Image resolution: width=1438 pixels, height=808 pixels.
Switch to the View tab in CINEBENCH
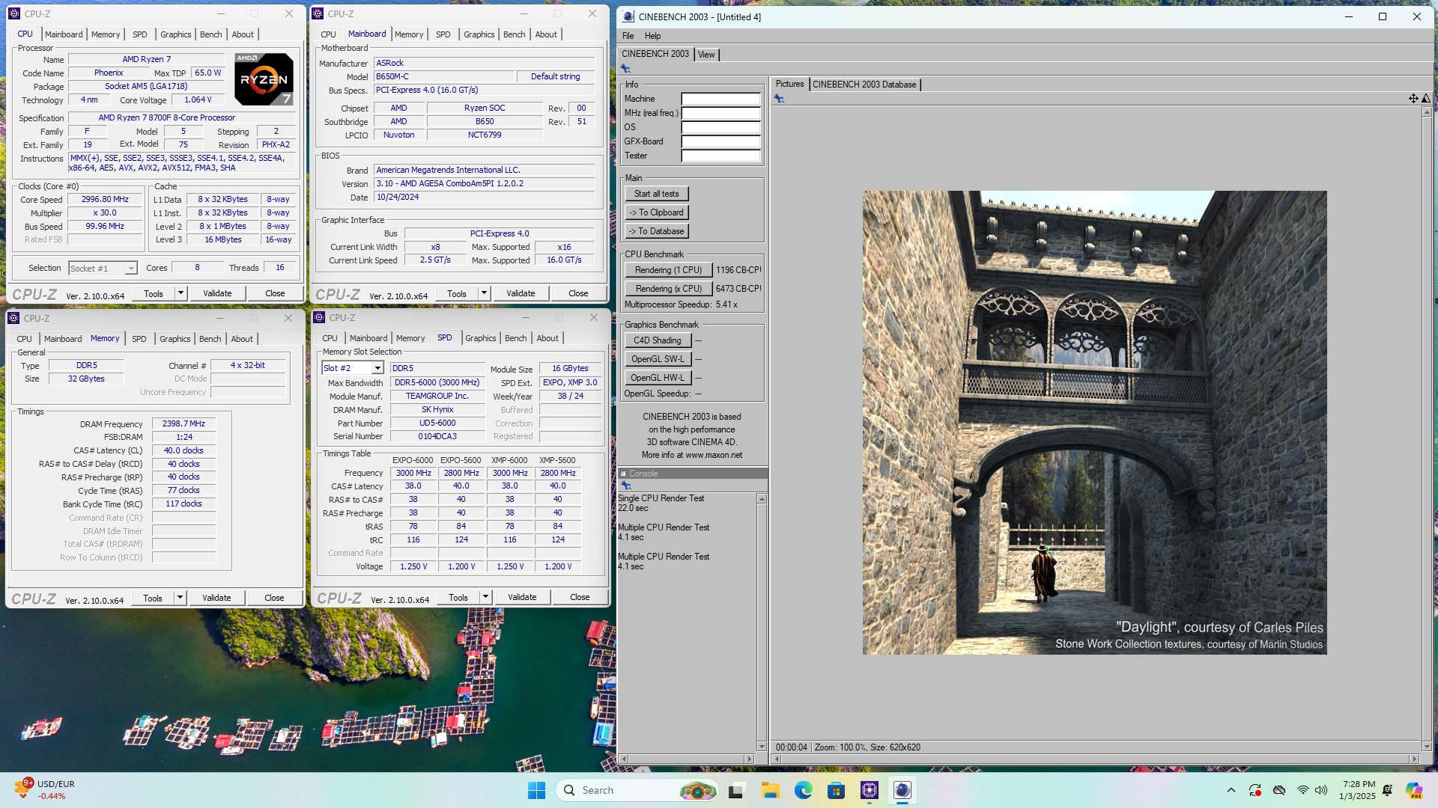click(x=706, y=55)
